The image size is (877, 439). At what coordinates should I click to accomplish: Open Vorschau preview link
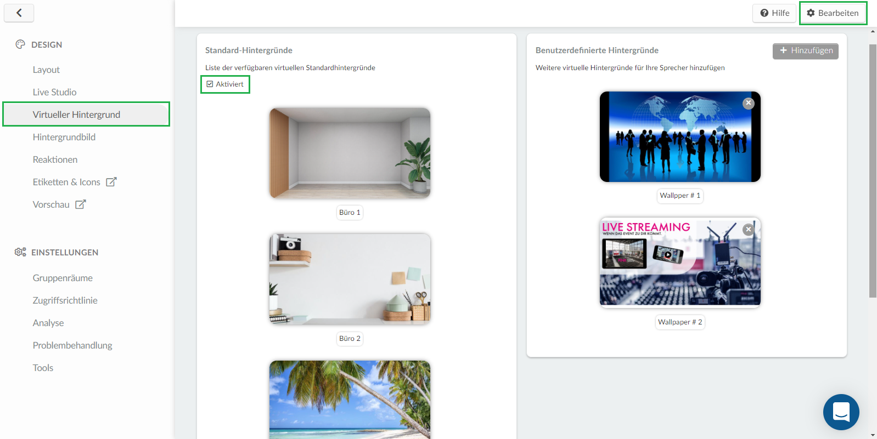pyautogui.click(x=51, y=204)
